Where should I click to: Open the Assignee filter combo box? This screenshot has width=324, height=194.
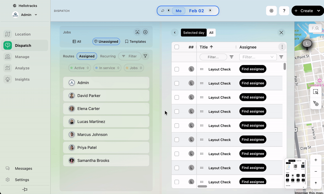coord(258,57)
